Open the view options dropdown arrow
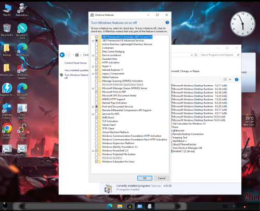260x211 pixels. coord(230,80)
